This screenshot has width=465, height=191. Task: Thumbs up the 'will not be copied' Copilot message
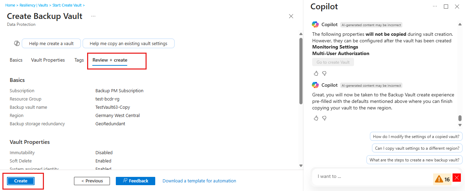click(x=316, y=73)
